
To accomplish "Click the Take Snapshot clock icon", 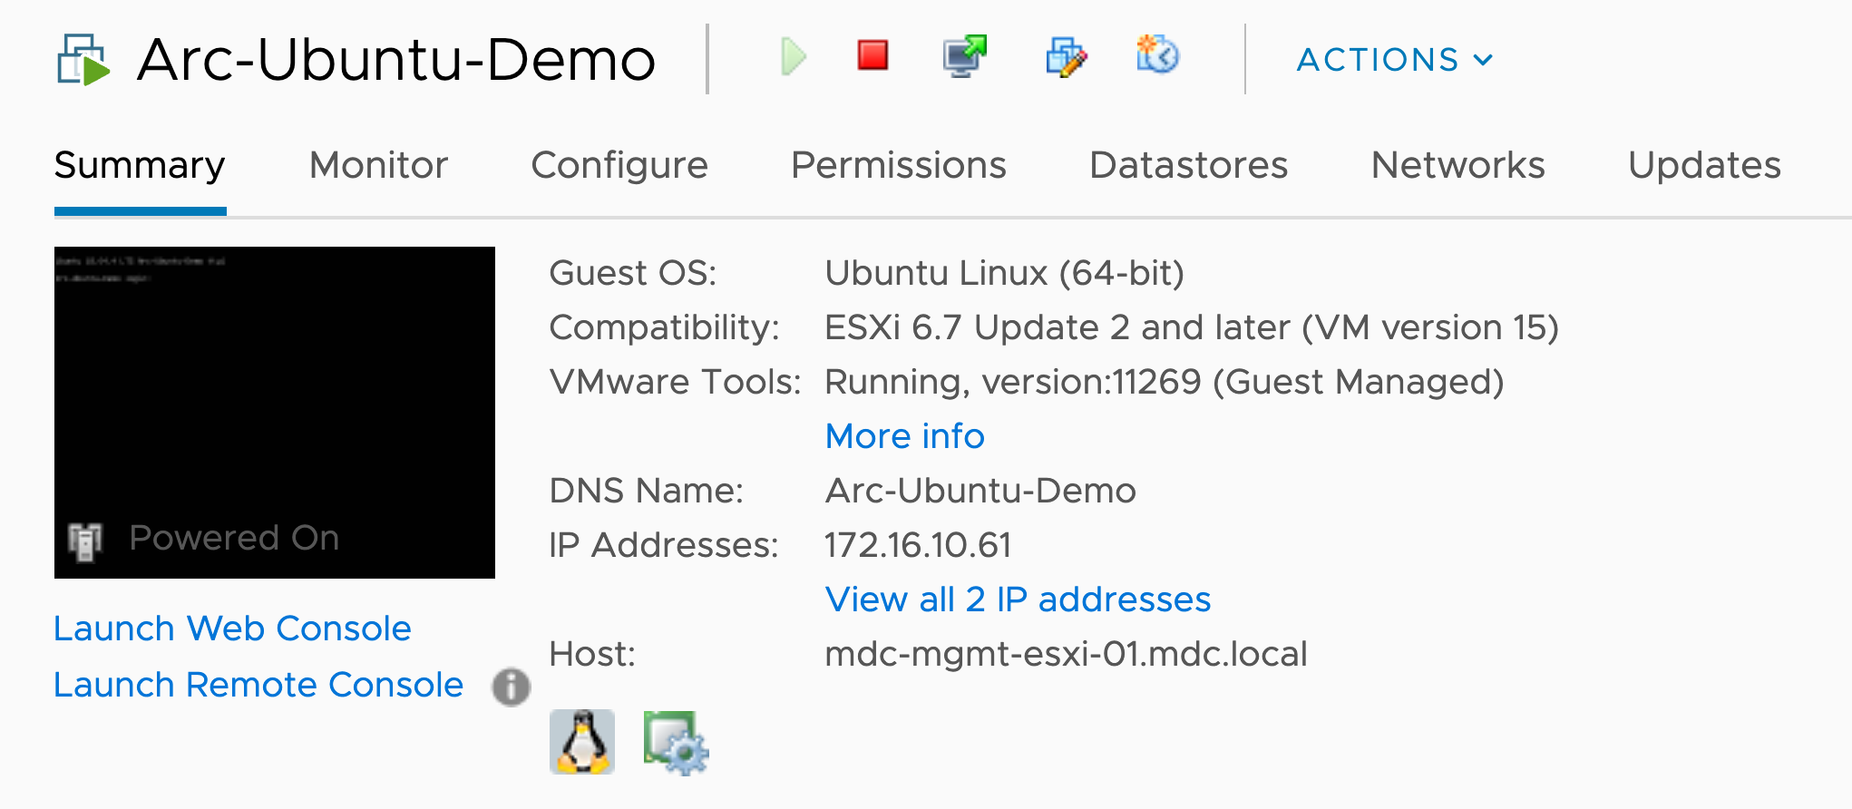I will point(1158,54).
